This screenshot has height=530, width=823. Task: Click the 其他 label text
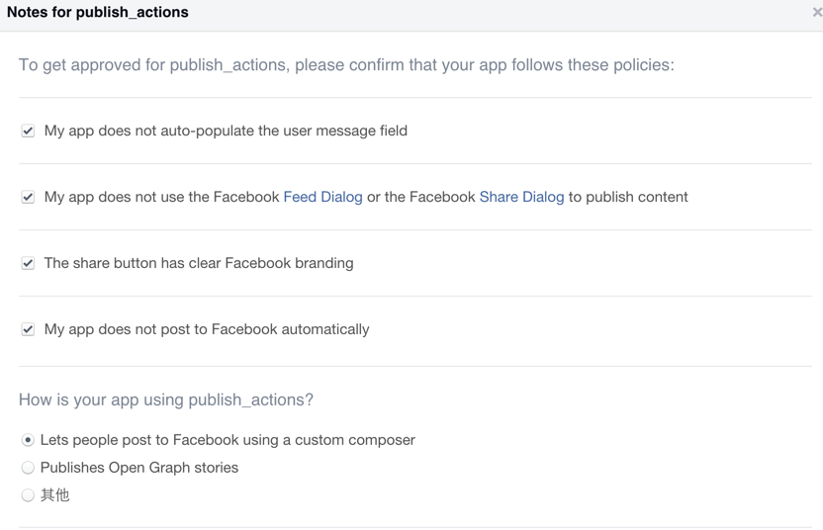click(55, 495)
